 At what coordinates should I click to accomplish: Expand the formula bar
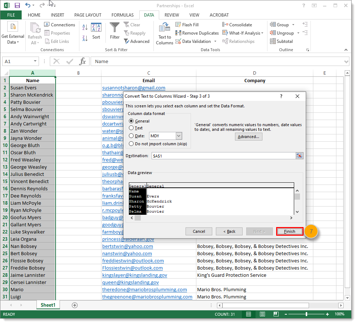coord(346,62)
